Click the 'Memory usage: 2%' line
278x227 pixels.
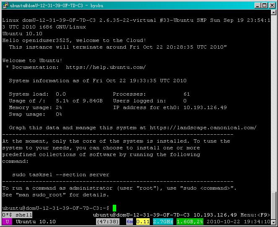pos(36,107)
